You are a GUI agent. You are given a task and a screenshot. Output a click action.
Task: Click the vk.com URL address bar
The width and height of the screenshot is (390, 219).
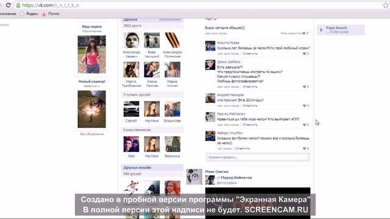(199, 5)
